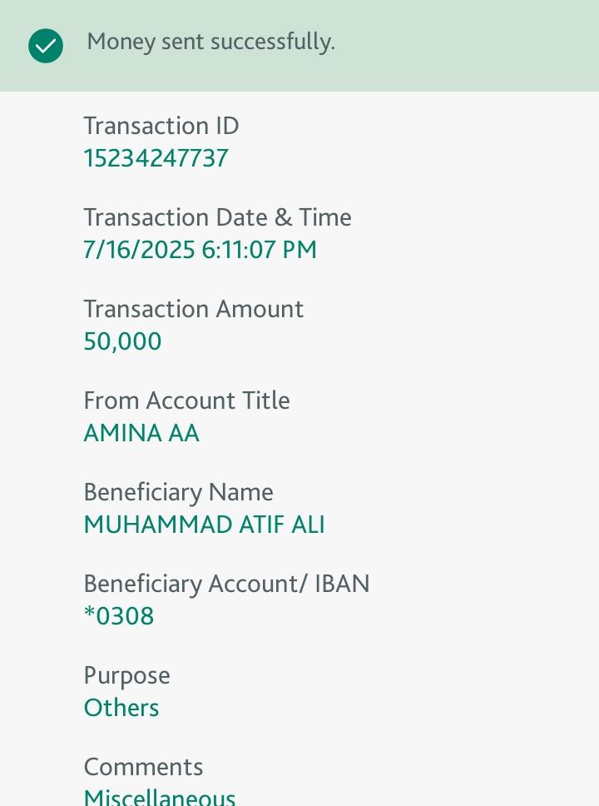The height and width of the screenshot is (806, 599).
Task: Tap the green success checkmark icon
Action: (46, 46)
